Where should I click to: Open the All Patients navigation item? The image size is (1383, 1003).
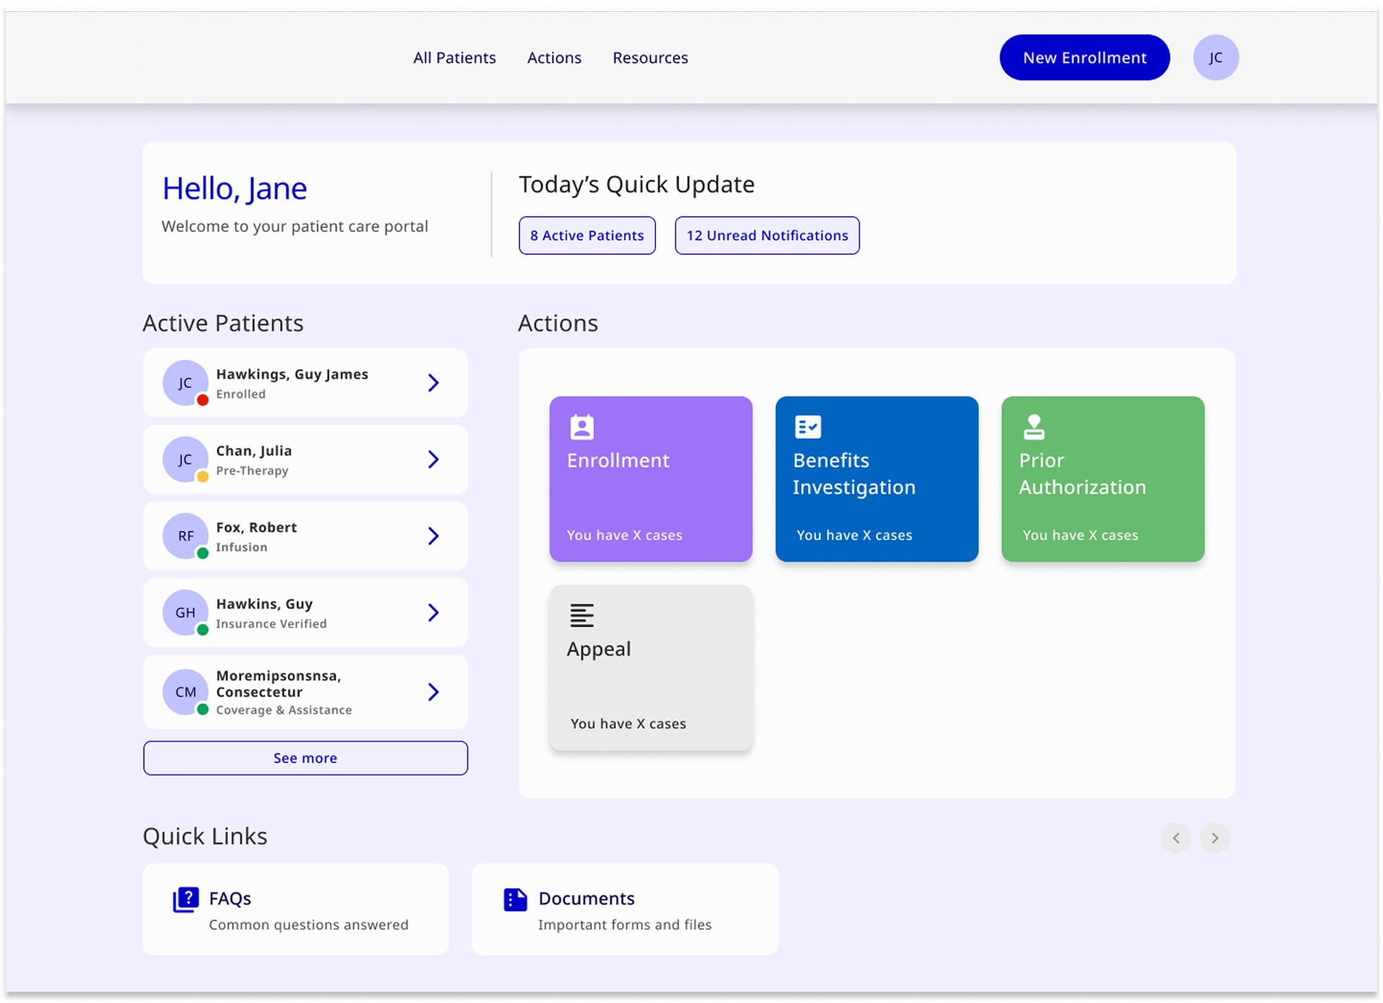pos(454,57)
